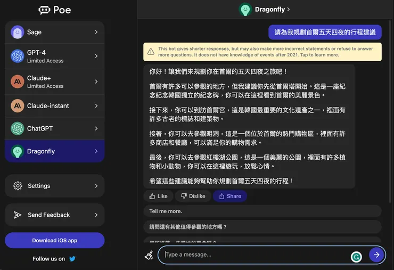The width and height of the screenshot is (394, 270).
Task: Click the Dragonfly title in chat header
Action: pyautogui.click(x=270, y=9)
